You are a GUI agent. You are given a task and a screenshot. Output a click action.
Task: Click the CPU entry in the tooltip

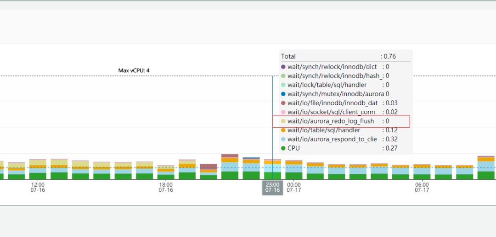293,148
